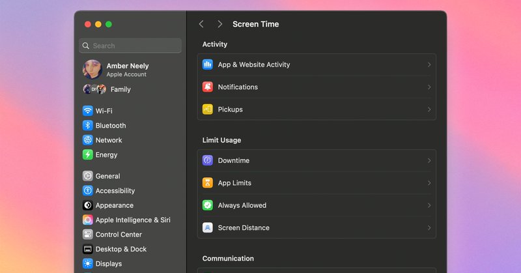Expand the Always Allowed row chevron
The height and width of the screenshot is (273, 521).
coord(429,205)
